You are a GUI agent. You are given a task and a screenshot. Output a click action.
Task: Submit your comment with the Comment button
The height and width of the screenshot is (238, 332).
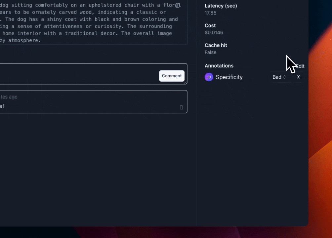click(172, 76)
